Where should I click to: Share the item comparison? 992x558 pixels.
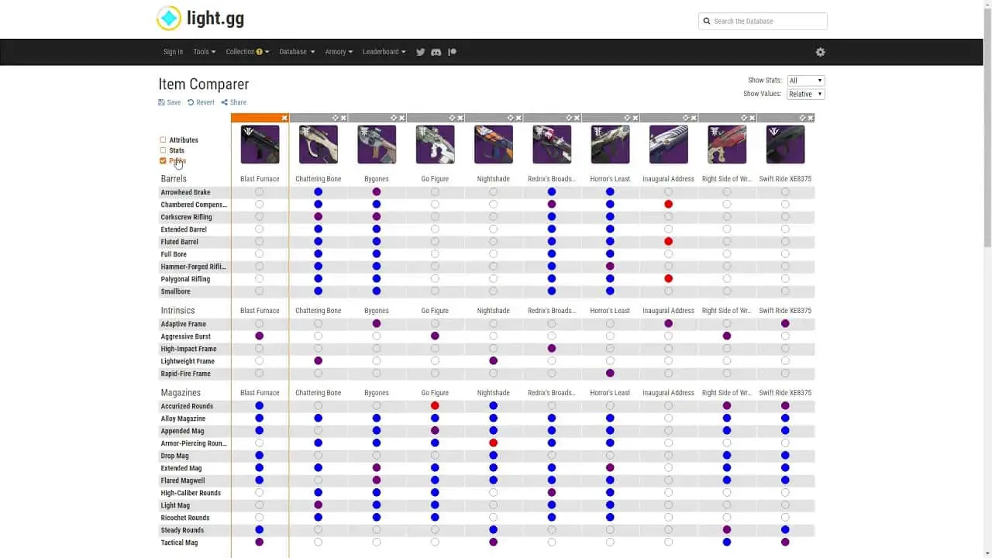pyautogui.click(x=233, y=102)
